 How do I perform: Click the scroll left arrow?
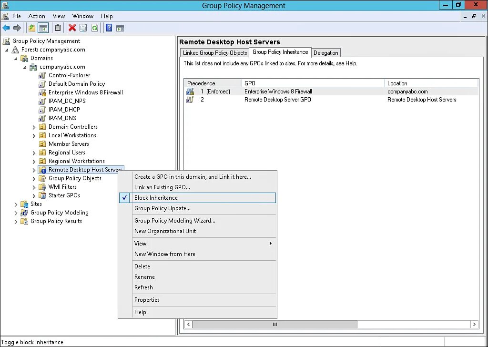point(188,324)
